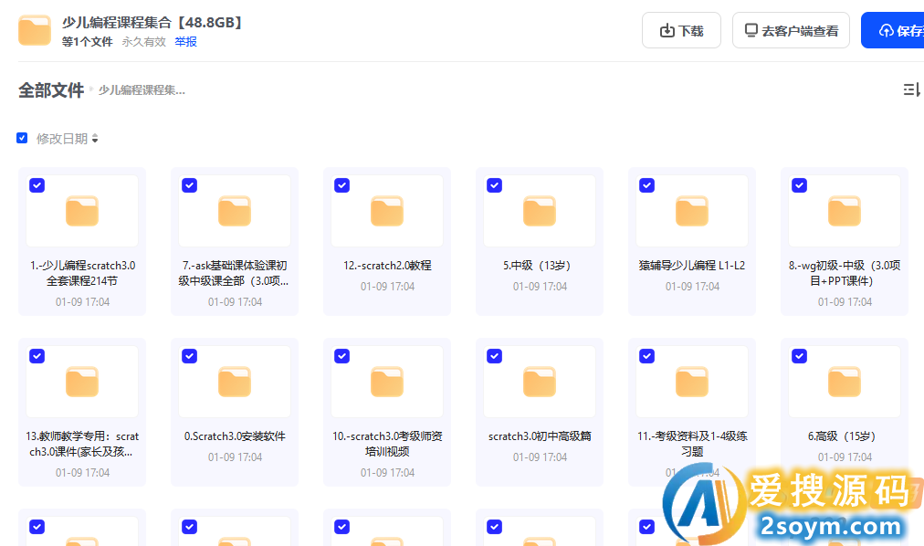Open folder icon for 13.教师教学专用
Screen dimensions: 924x546
tap(82, 383)
